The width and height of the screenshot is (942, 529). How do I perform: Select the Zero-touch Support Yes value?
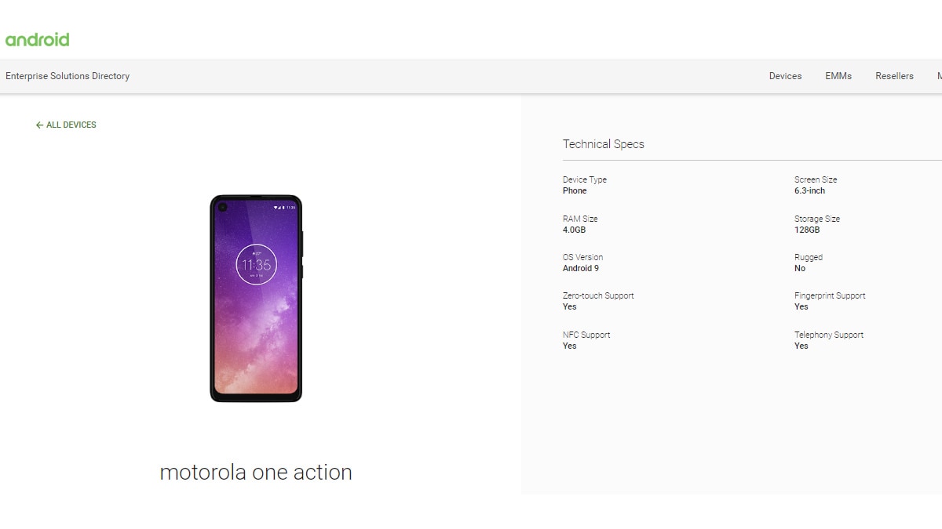[569, 306]
